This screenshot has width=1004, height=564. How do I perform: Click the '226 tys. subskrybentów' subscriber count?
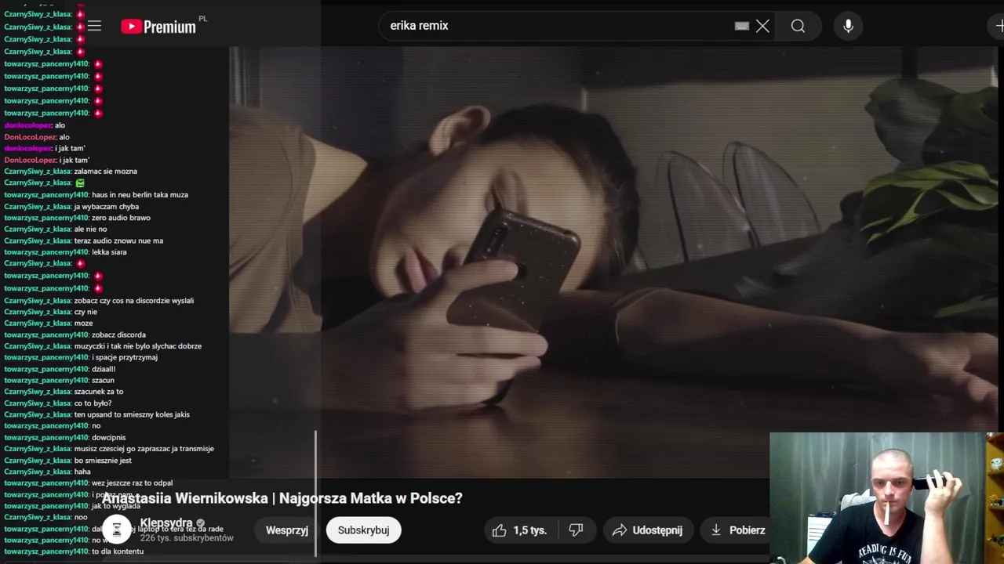pos(187,538)
